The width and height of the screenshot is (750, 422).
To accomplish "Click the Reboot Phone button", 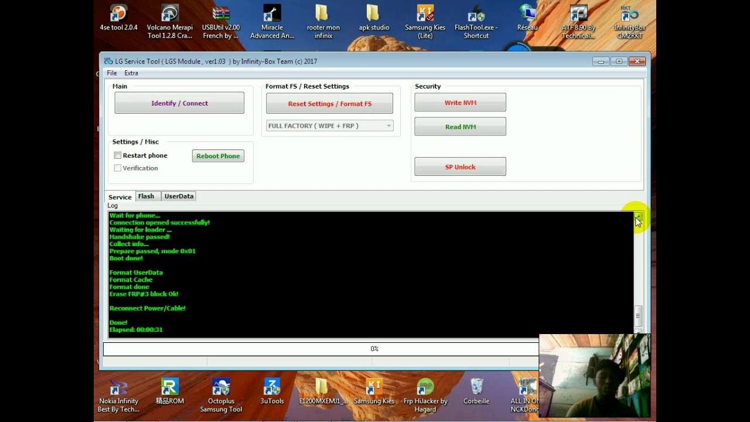I will [x=218, y=156].
